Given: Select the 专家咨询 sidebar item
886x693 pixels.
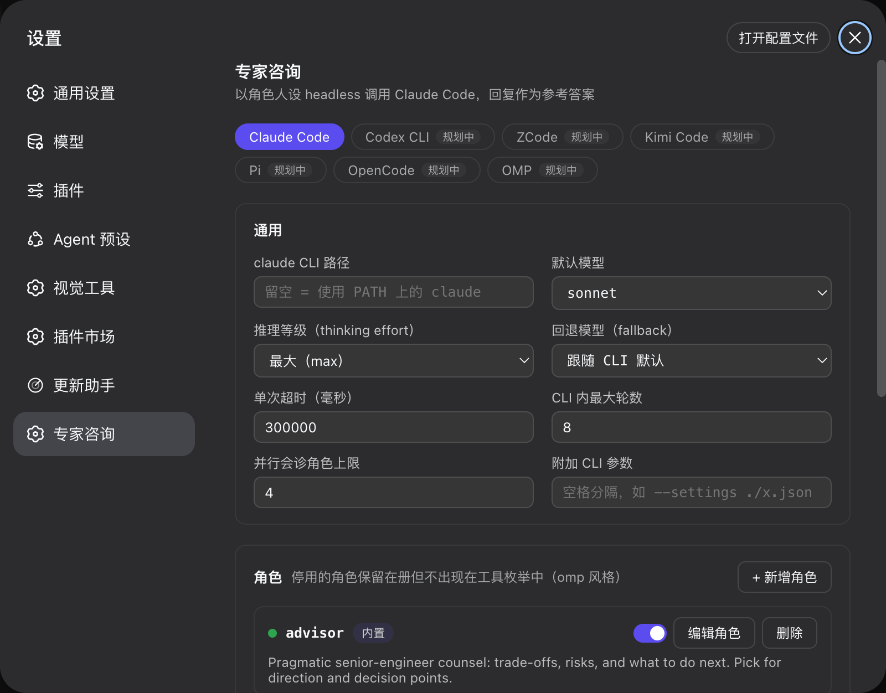Looking at the screenshot, I should pyautogui.click(x=104, y=434).
